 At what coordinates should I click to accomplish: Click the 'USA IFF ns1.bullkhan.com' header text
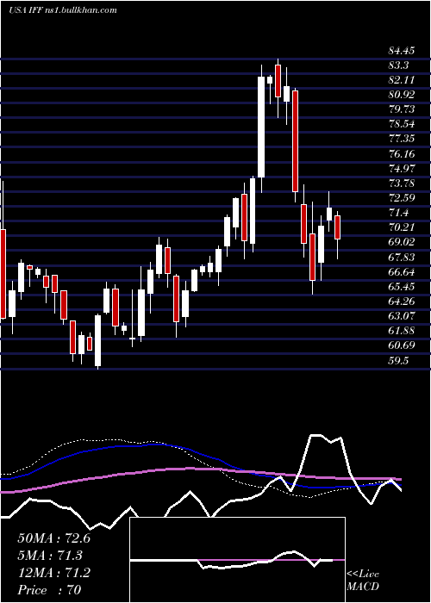click(63, 10)
